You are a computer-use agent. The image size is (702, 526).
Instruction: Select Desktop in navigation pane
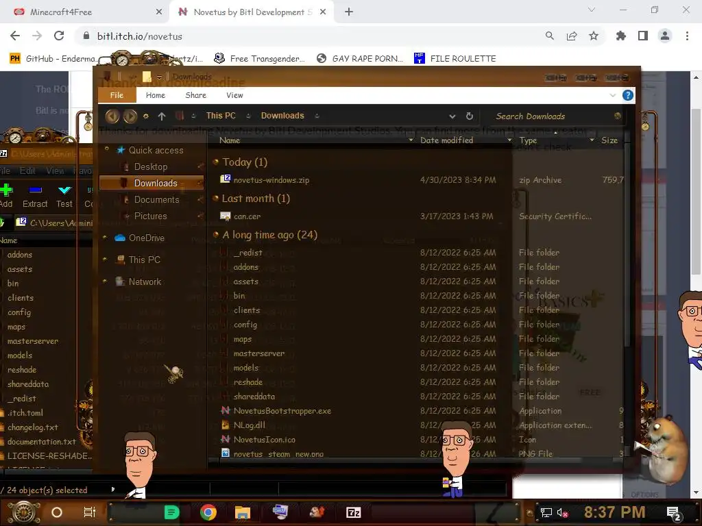pos(150,167)
